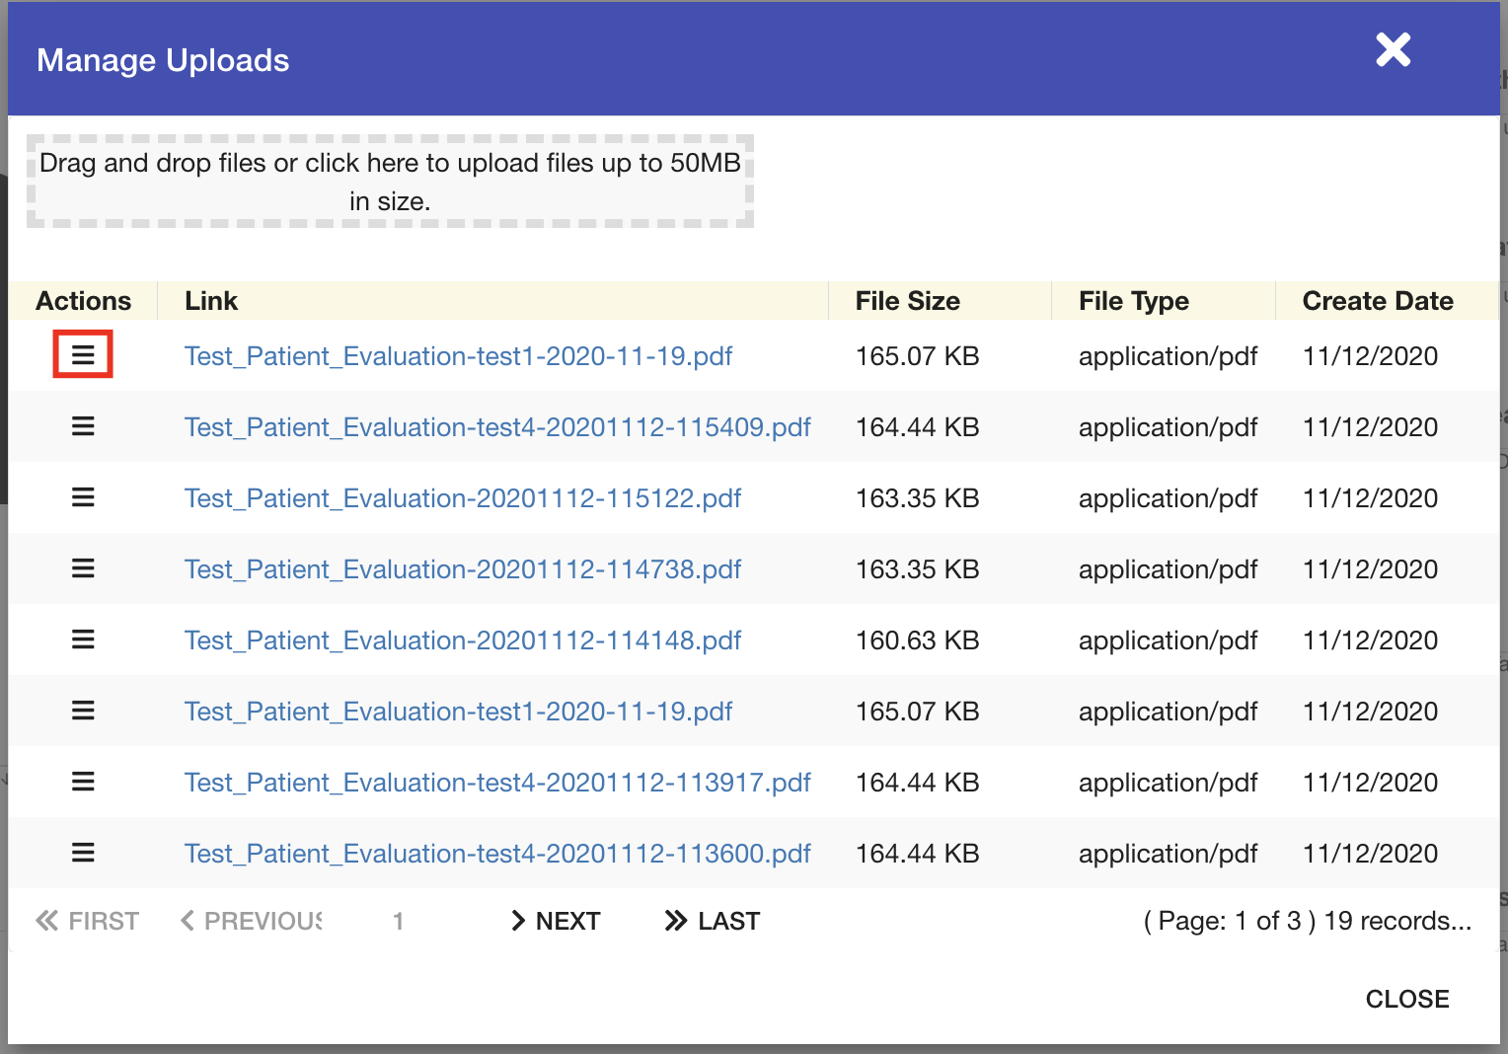Sort by the File Size column header
The image size is (1508, 1054).
907,301
